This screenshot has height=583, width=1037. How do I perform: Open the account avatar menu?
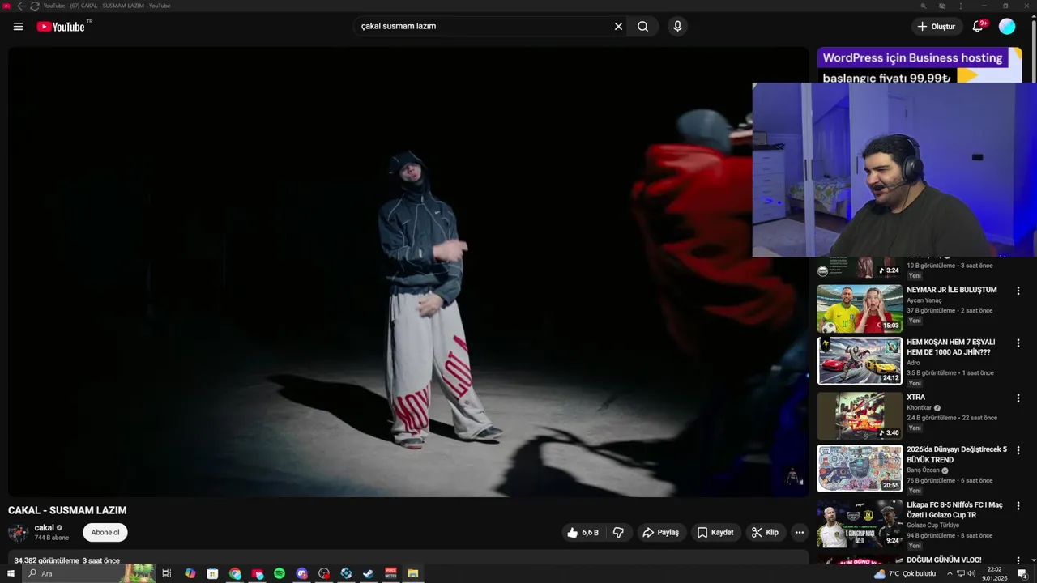point(1007,27)
